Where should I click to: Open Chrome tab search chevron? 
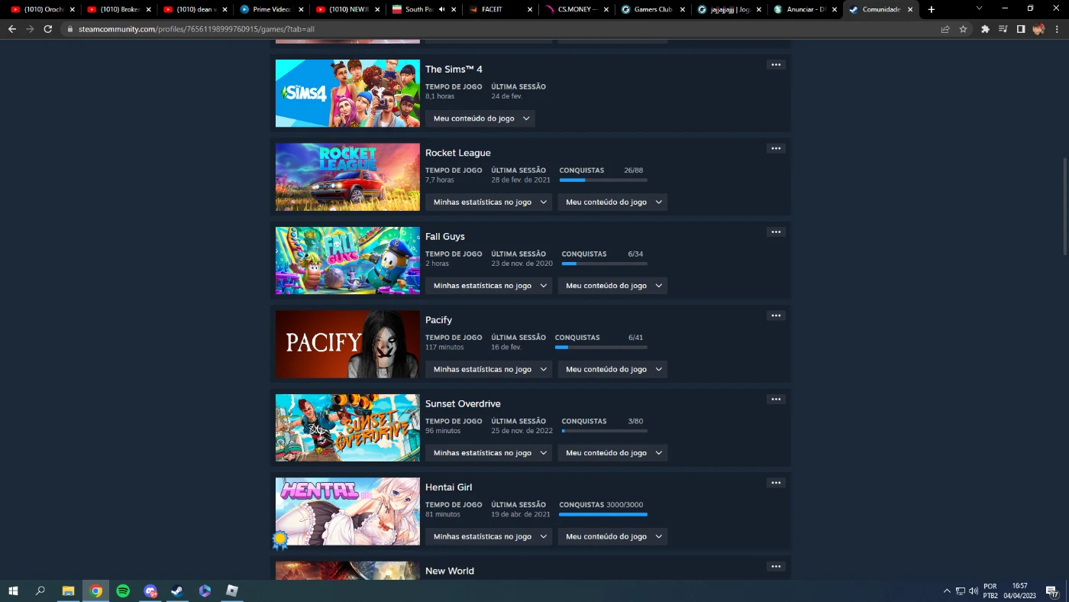click(979, 8)
